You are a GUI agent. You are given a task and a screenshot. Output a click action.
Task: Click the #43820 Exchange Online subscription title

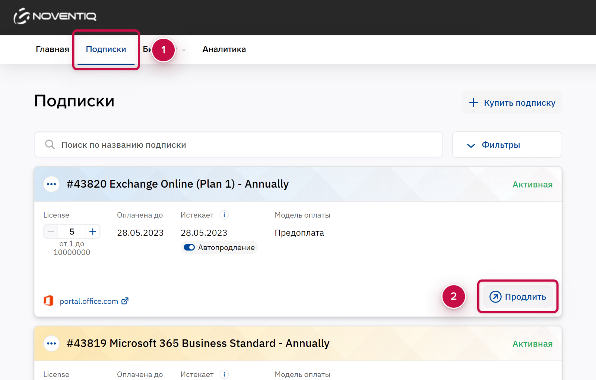[x=178, y=184]
